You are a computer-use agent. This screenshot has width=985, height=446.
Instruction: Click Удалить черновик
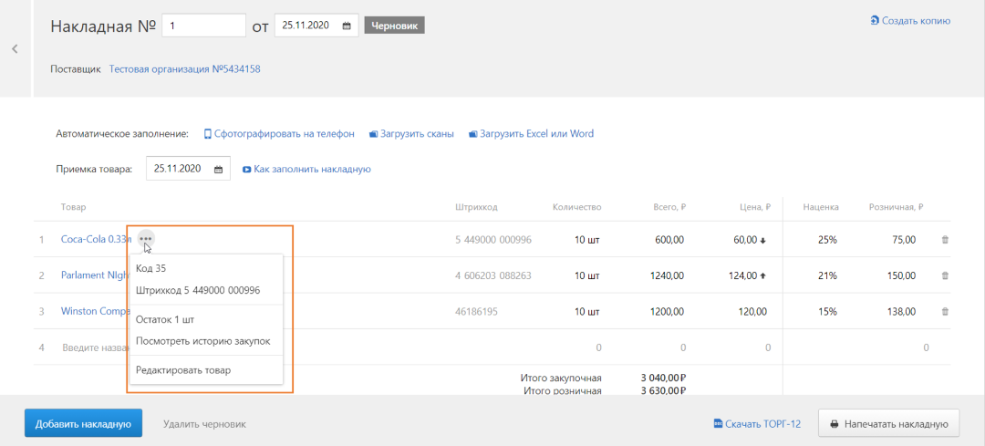click(x=204, y=424)
